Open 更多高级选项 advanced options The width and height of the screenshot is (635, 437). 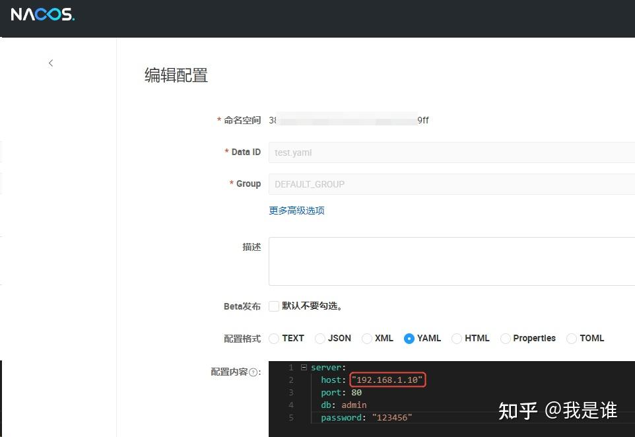(x=296, y=210)
